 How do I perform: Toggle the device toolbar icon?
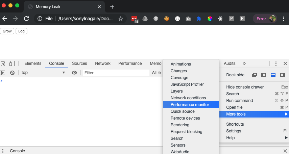[12, 63]
